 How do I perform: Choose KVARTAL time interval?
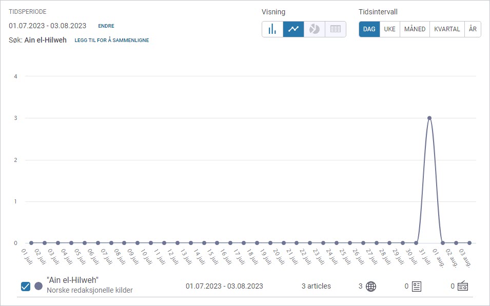tap(447, 29)
